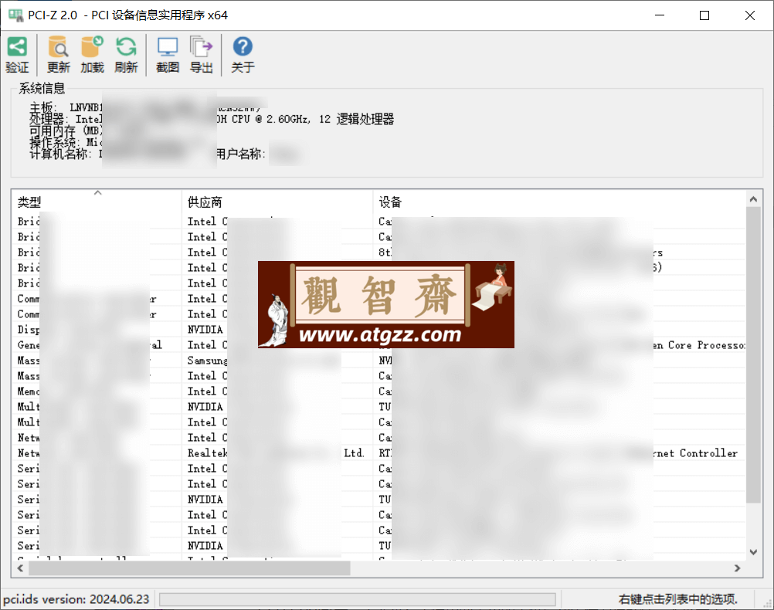Click the pci.ids version status text
Screen dimensions: 774x610
(76, 599)
